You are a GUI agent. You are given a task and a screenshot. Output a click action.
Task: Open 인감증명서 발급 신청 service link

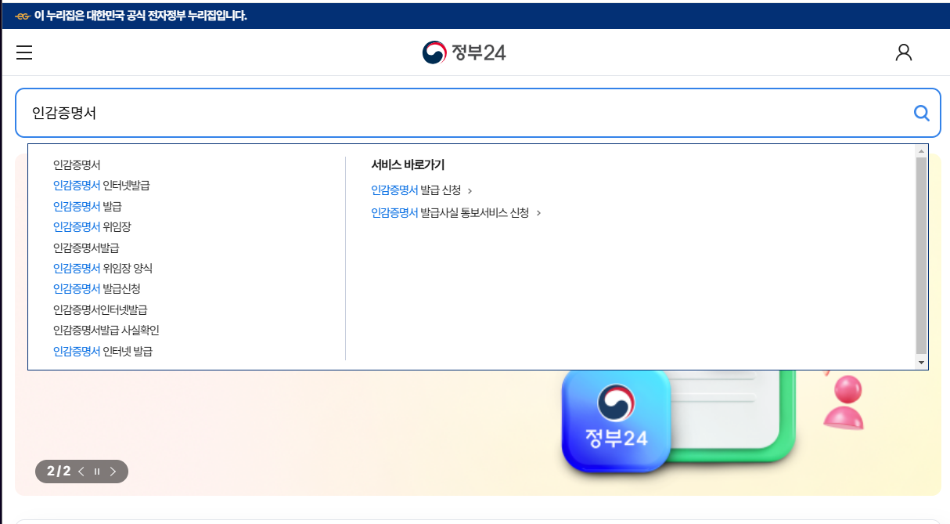pos(422,190)
